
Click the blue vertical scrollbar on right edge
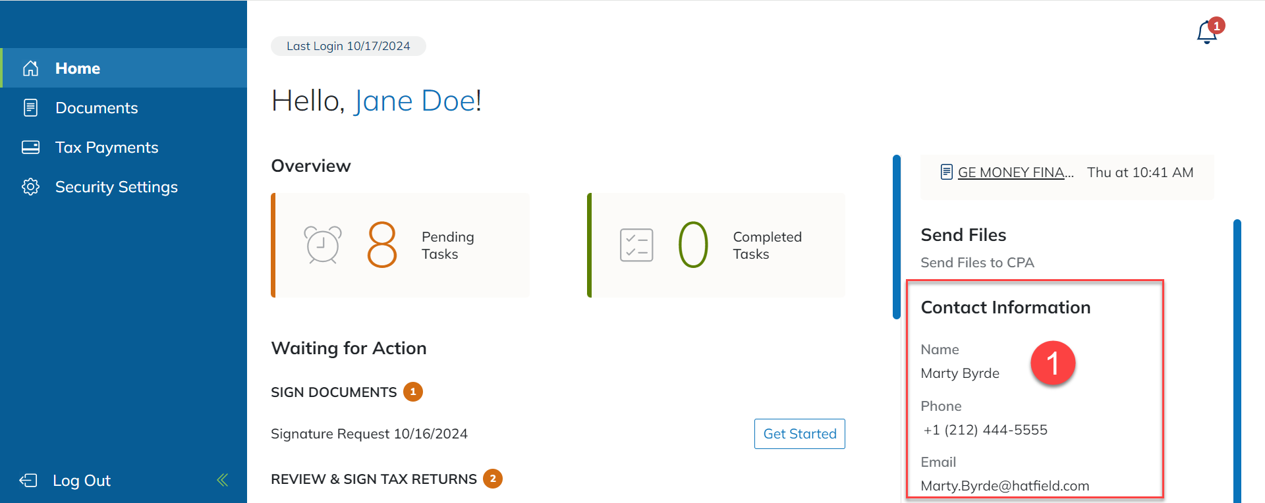coord(1237,361)
